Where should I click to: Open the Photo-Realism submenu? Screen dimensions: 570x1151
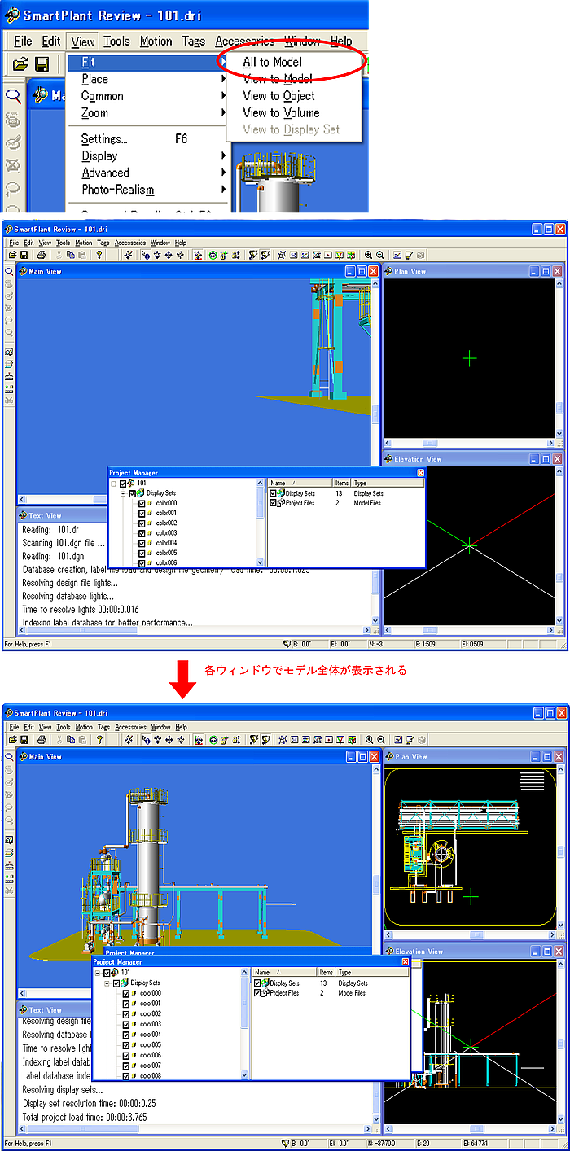[x=118, y=190]
